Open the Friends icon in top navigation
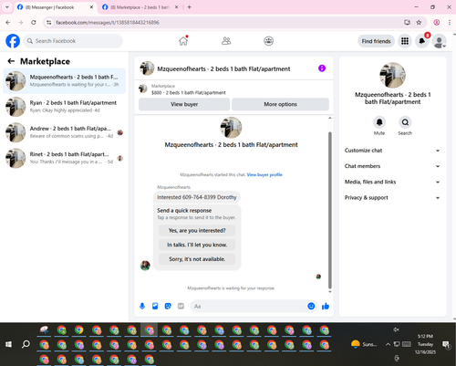The width and height of the screenshot is (456, 366). click(226, 41)
